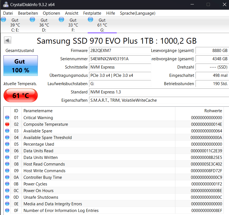This screenshot has width=229, height=215.
Task: Select the D: drive tab
Action: (x=44, y=25)
